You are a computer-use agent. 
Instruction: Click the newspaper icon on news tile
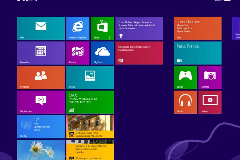(x=121, y=61)
